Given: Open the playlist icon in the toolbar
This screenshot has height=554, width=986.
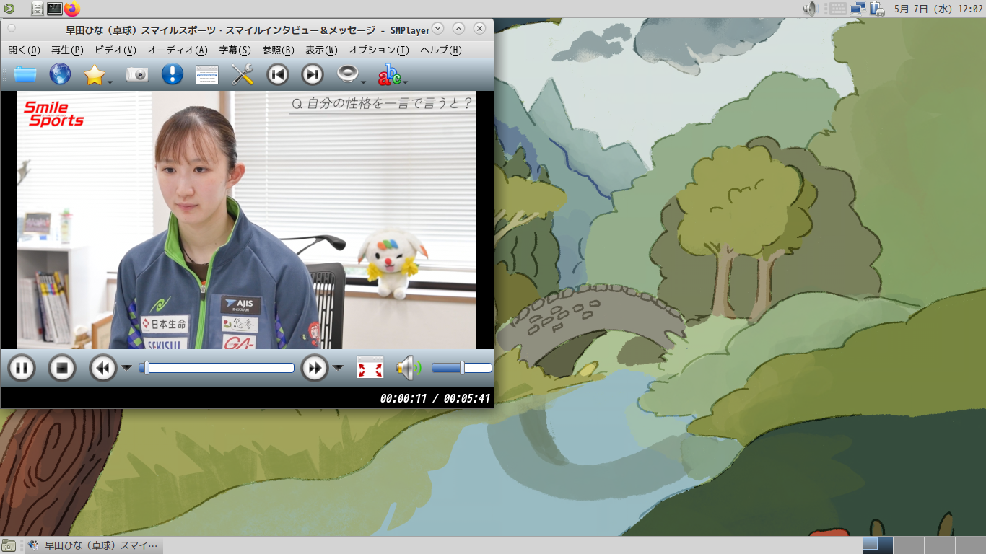Looking at the screenshot, I should point(207,74).
